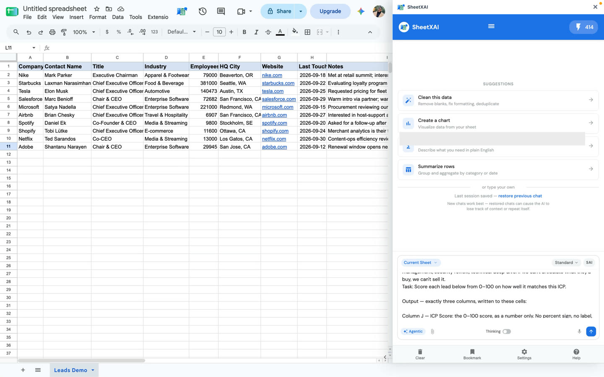
Task: Open the fill color picker
Action: [295, 32]
